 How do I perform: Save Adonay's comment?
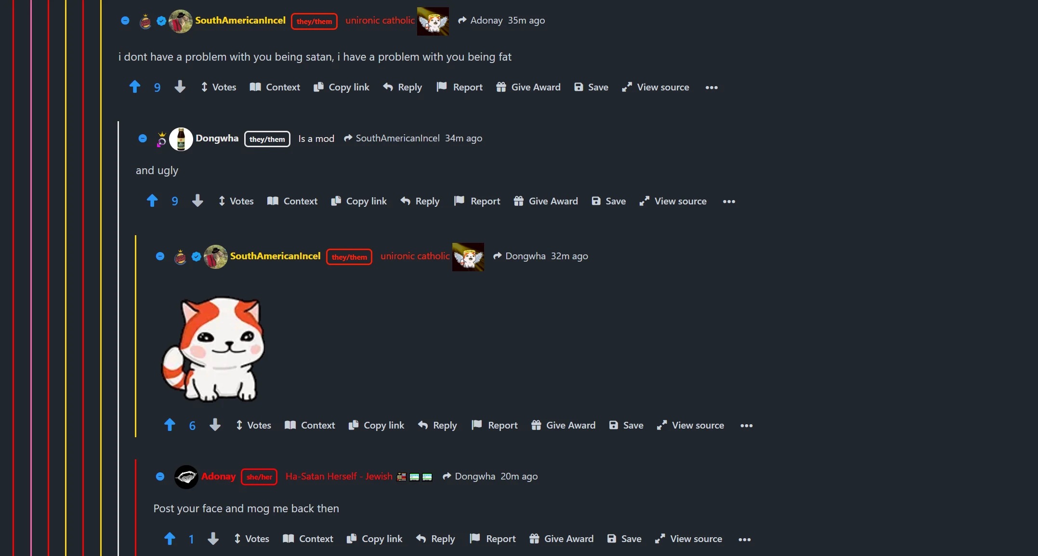tap(624, 539)
